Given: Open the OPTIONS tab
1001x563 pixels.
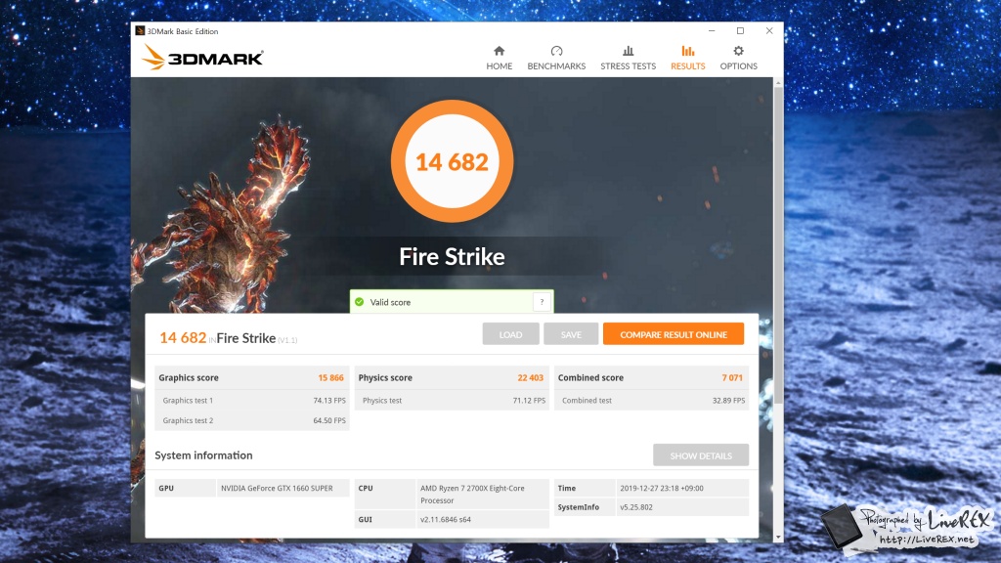Looking at the screenshot, I should (738, 58).
